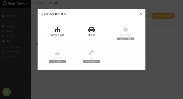The width and height of the screenshot is (183, 99).
Task: Click 近日公開予定 badge under 機械使用届
Action: (x=125, y=39)
